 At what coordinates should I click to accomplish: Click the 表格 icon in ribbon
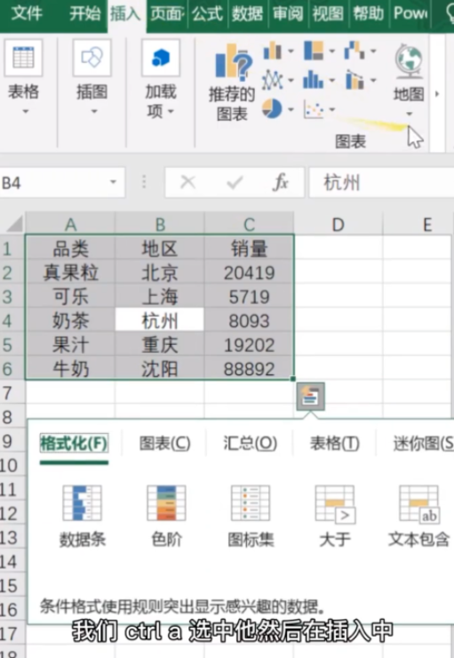coord(23,58)
